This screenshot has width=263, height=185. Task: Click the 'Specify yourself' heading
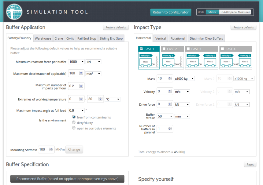156,179
